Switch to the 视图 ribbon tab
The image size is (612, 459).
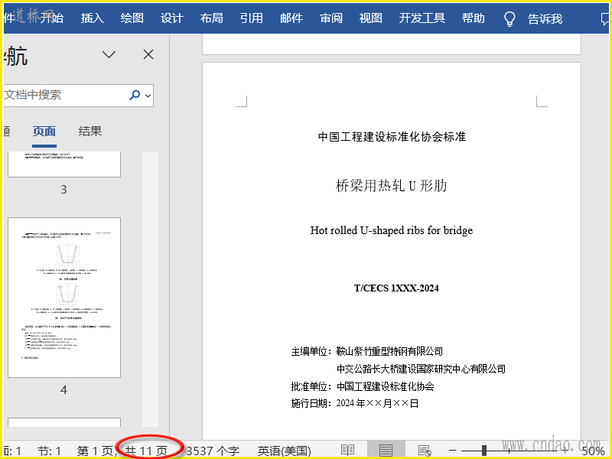pos(371,18)
